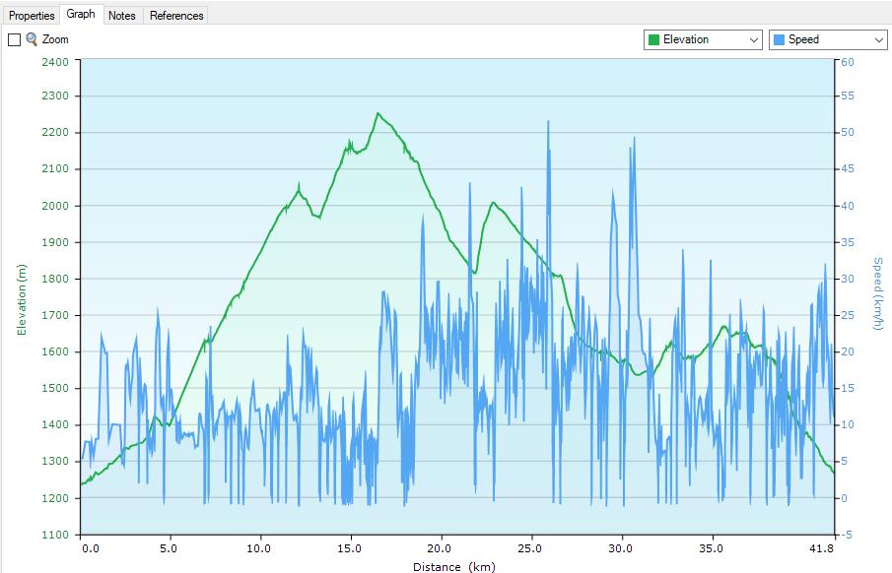Image resolution: width=892 pixels, height=573 pixels.
Task: Open the Speed series dropdown
Action: pyautogui.click(x=828, y=39)
